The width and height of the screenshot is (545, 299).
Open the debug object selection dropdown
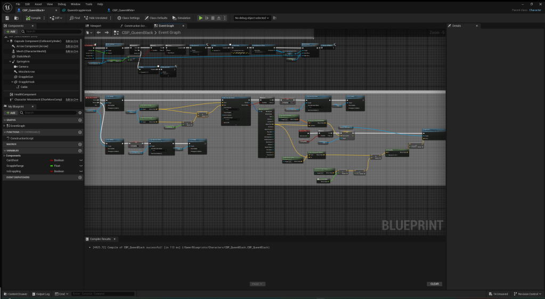252,18
